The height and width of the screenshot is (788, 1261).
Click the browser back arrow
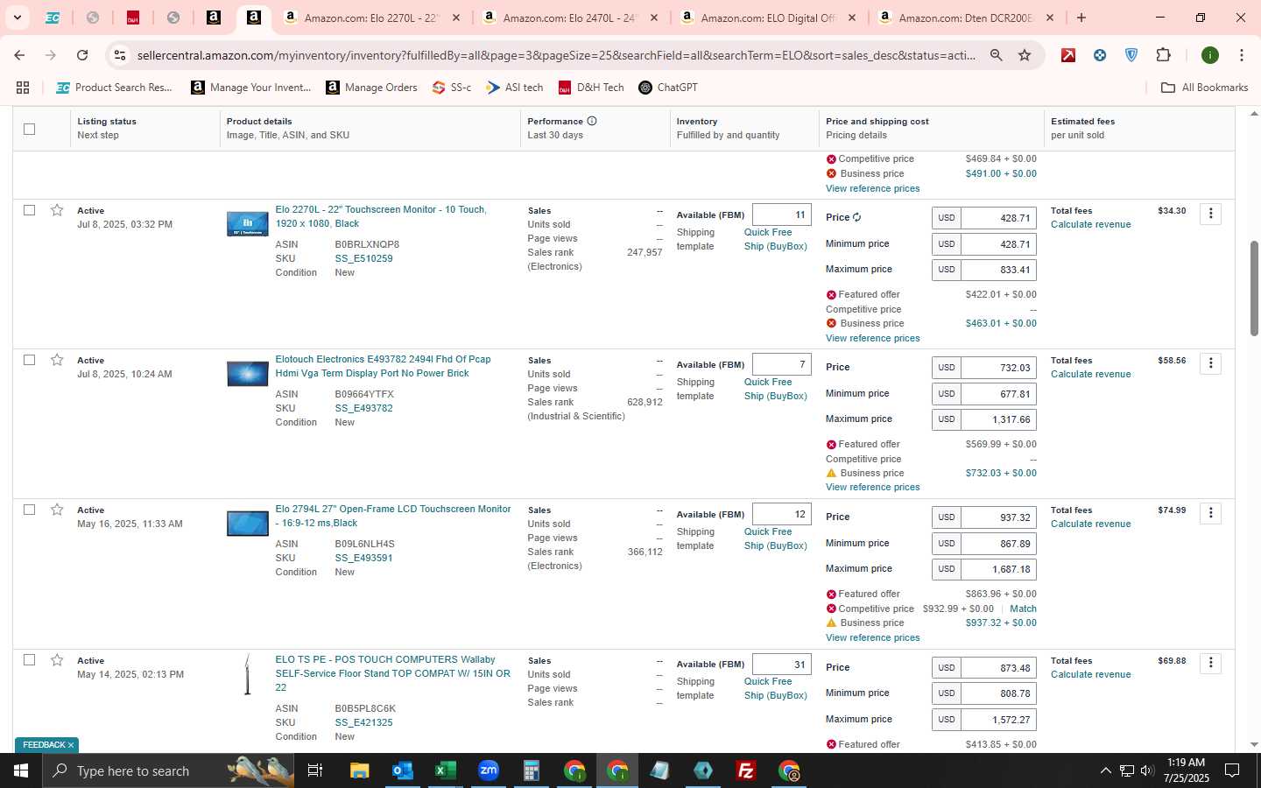pos(19,55)
